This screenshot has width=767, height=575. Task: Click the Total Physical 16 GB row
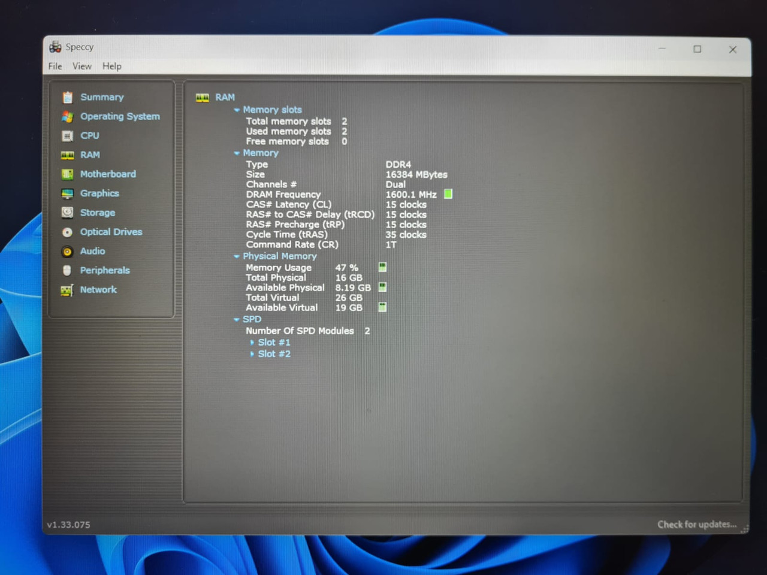click(304, 278)
